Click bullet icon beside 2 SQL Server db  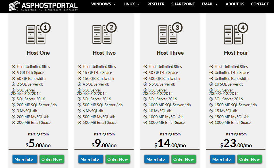coord(13,84)
